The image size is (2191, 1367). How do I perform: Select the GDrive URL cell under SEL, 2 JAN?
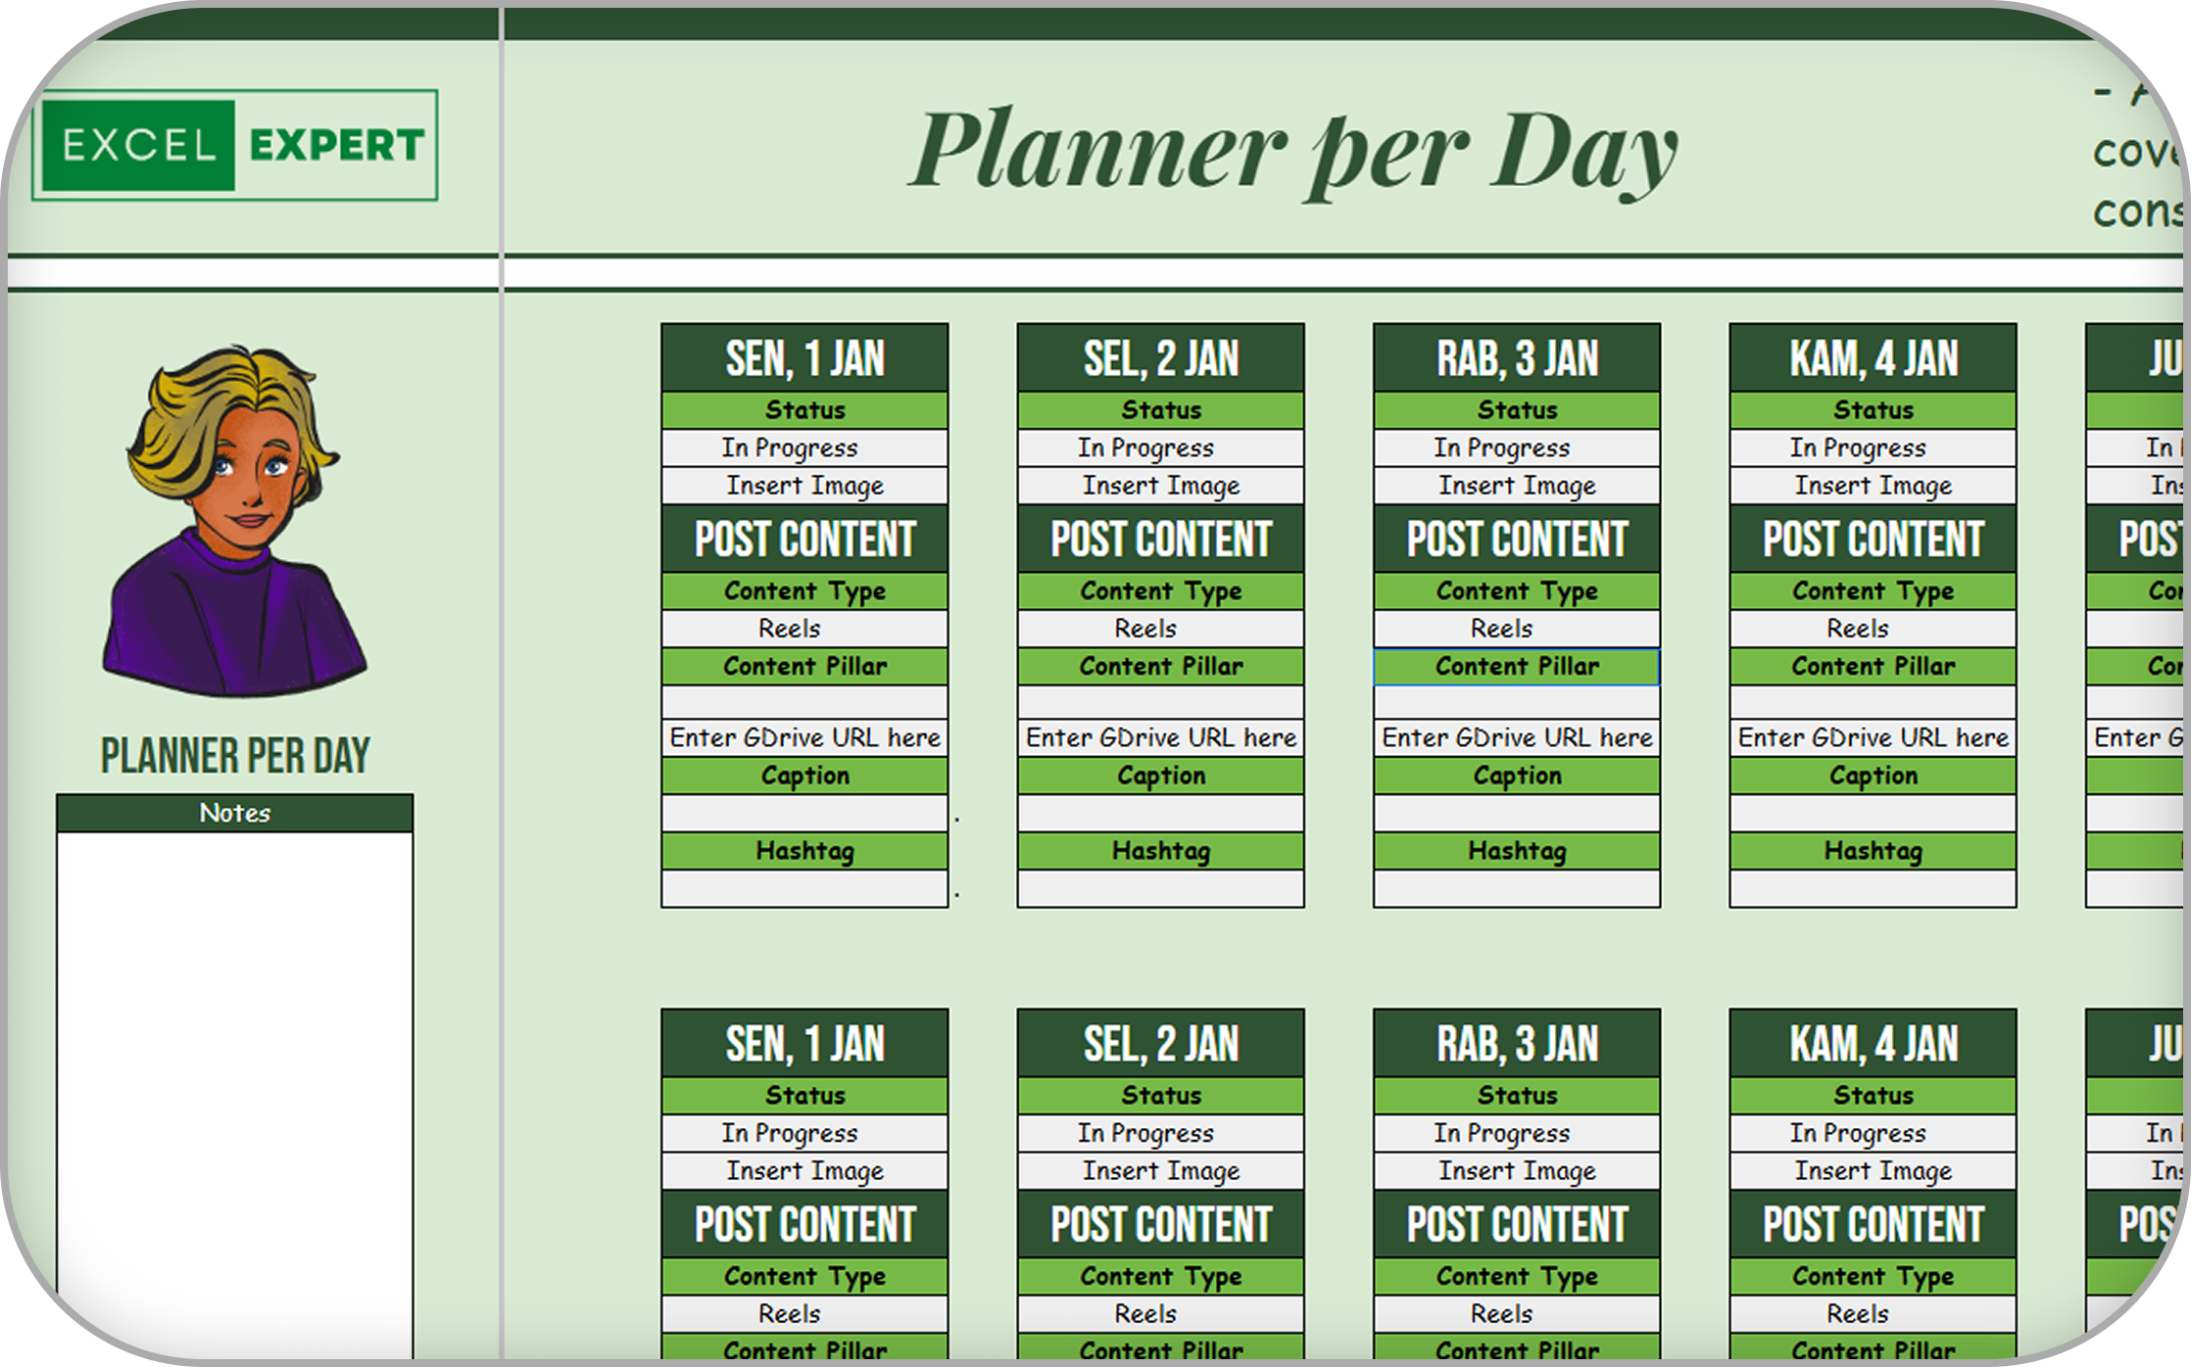(1160, 737)
